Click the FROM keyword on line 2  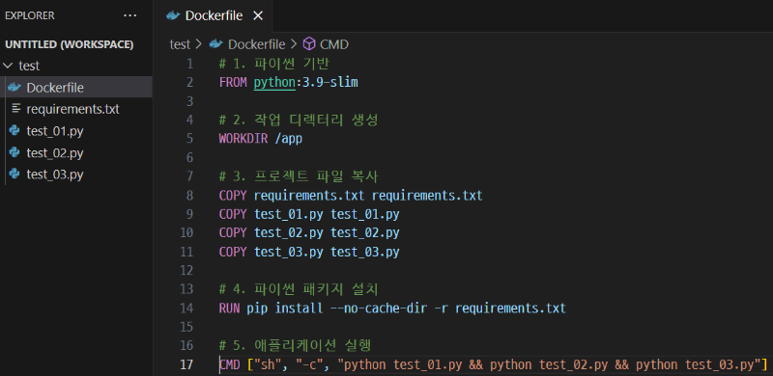[x=233, y=83]
